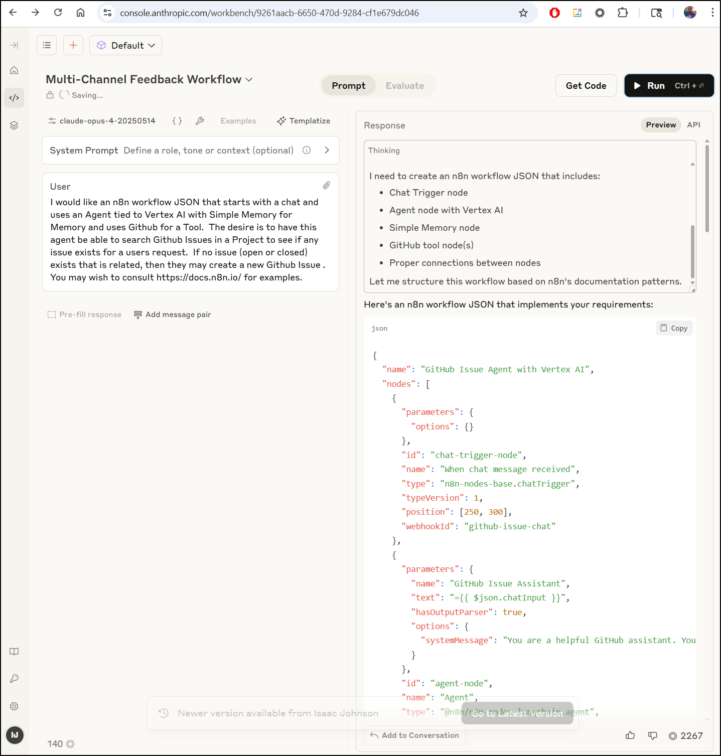This screenshot has height=756, width=721.
Task: Open the Dashboard home icon in sidebar
Action: click(14, 70)
